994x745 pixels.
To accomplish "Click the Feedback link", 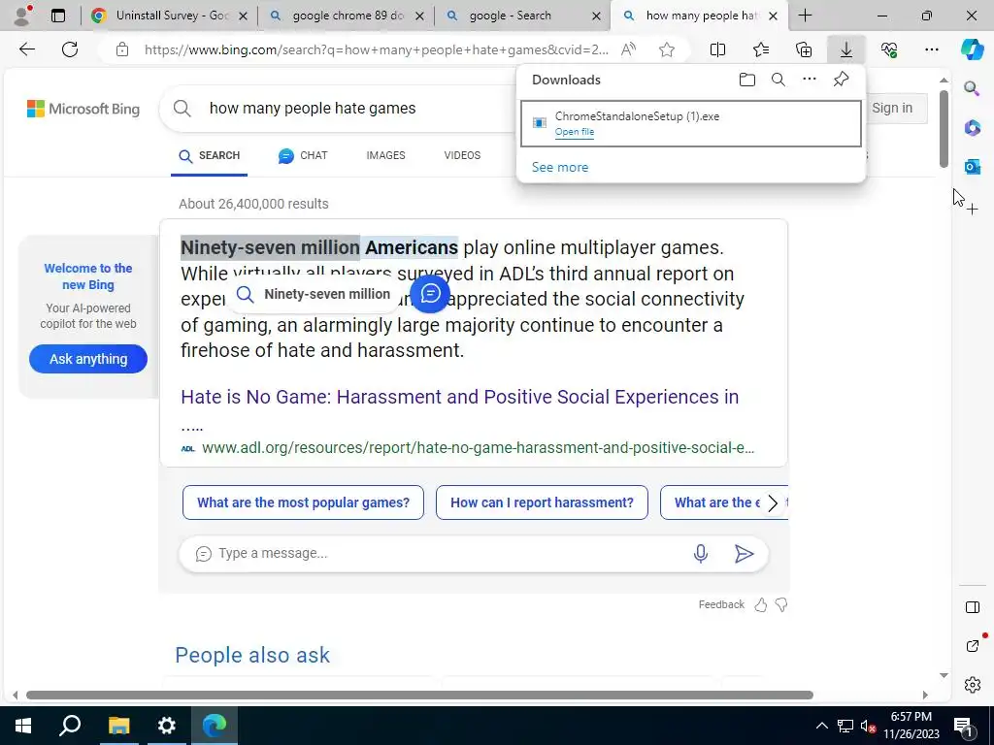I will coord(721,605).
